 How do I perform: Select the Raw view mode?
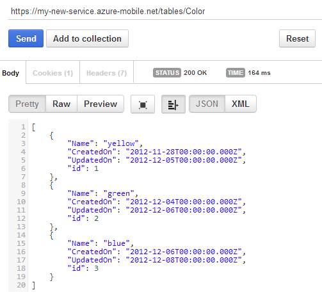click(x=61, y=104)
